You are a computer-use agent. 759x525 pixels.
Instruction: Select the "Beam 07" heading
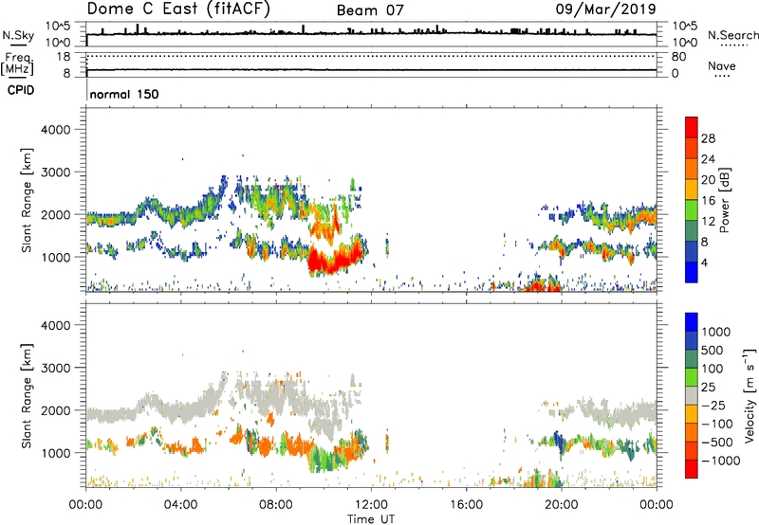point(370,10)
